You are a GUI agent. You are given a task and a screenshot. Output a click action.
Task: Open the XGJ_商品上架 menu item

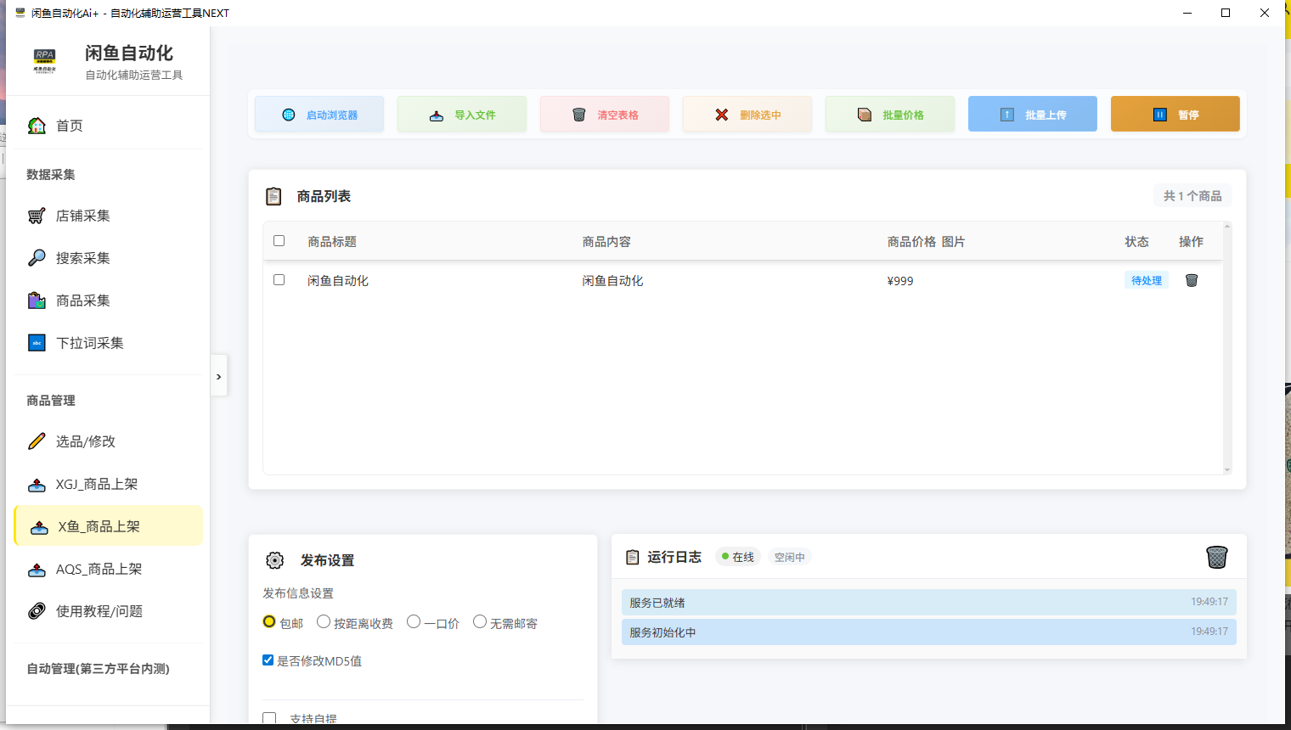click(96, 484)
